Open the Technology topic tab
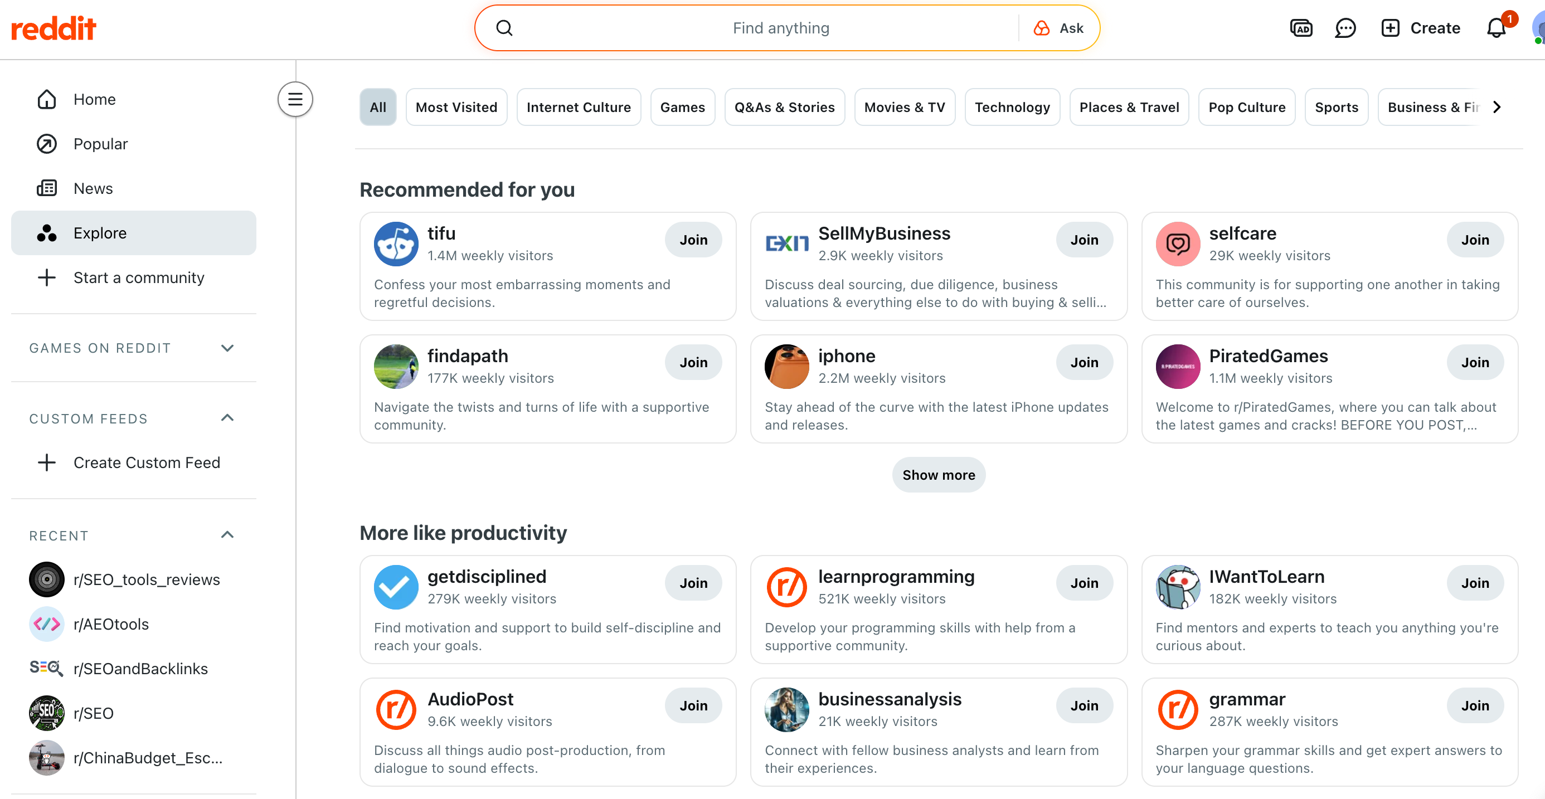 [1012, 108]
